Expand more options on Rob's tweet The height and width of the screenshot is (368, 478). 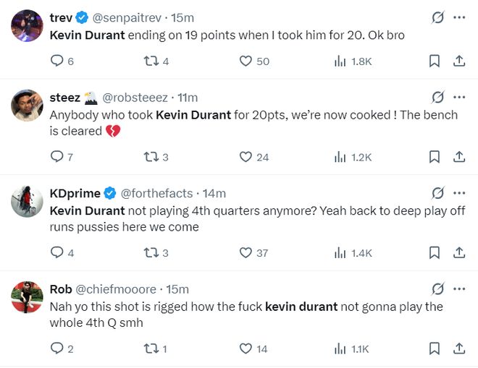point(459,289)
